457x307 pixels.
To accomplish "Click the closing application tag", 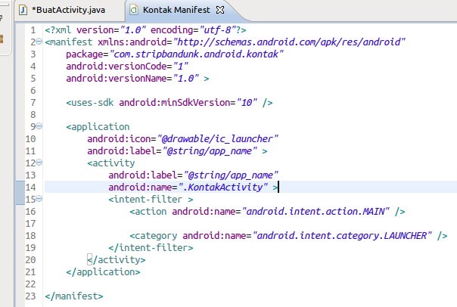I will [x=103, y=272].
